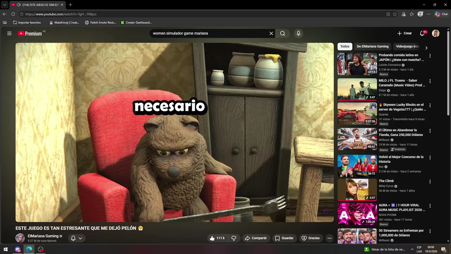Select the Todos filter chip
Image resolution: width=451 pixels, height=254 pixels.
[345, 47]
